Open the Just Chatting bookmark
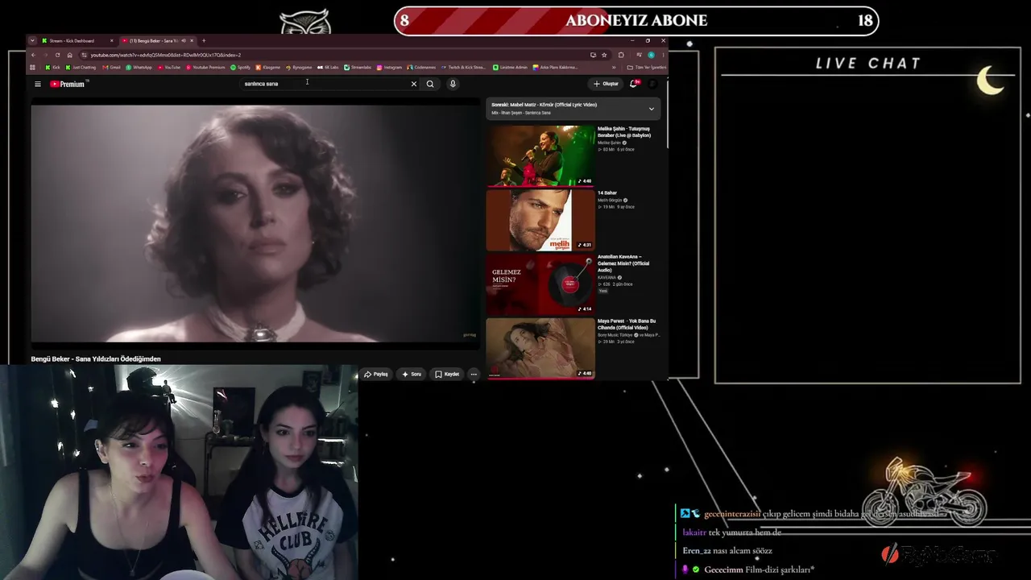This screenshot has height=580, width=1031. (81, 68)
